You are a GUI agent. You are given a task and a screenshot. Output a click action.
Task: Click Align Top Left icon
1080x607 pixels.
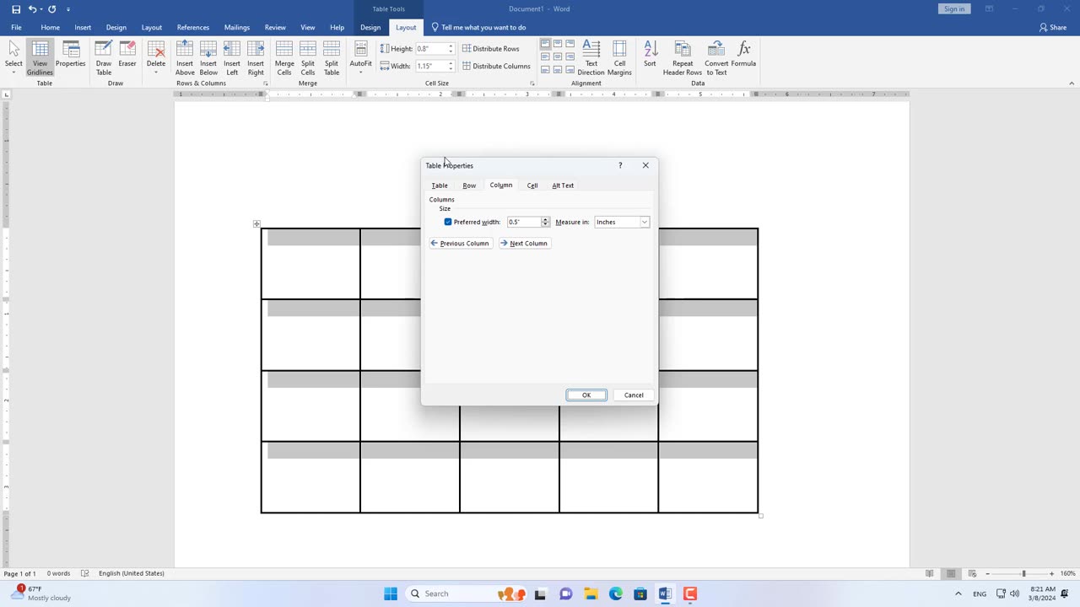point(545,44)
